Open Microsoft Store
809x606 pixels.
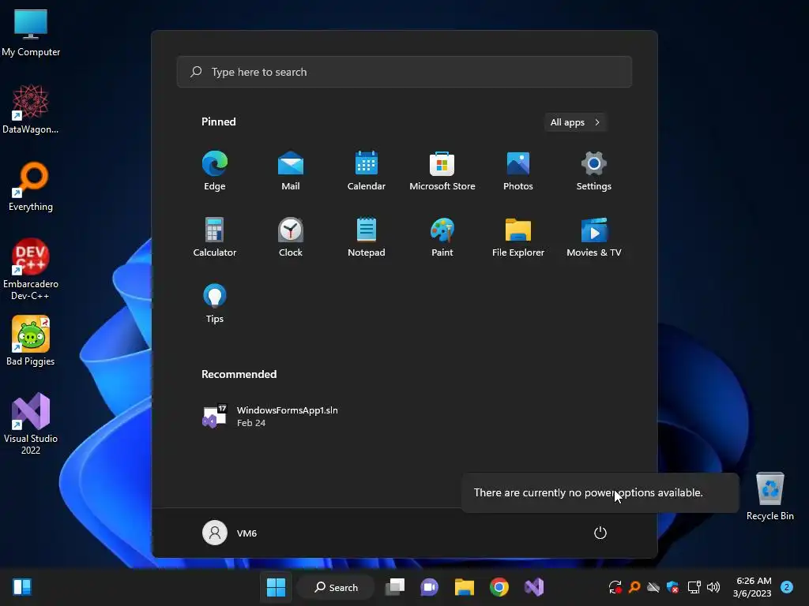[442, 170]
